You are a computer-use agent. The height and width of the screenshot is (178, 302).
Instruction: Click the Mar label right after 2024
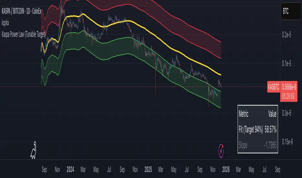[x=83, y=170]
